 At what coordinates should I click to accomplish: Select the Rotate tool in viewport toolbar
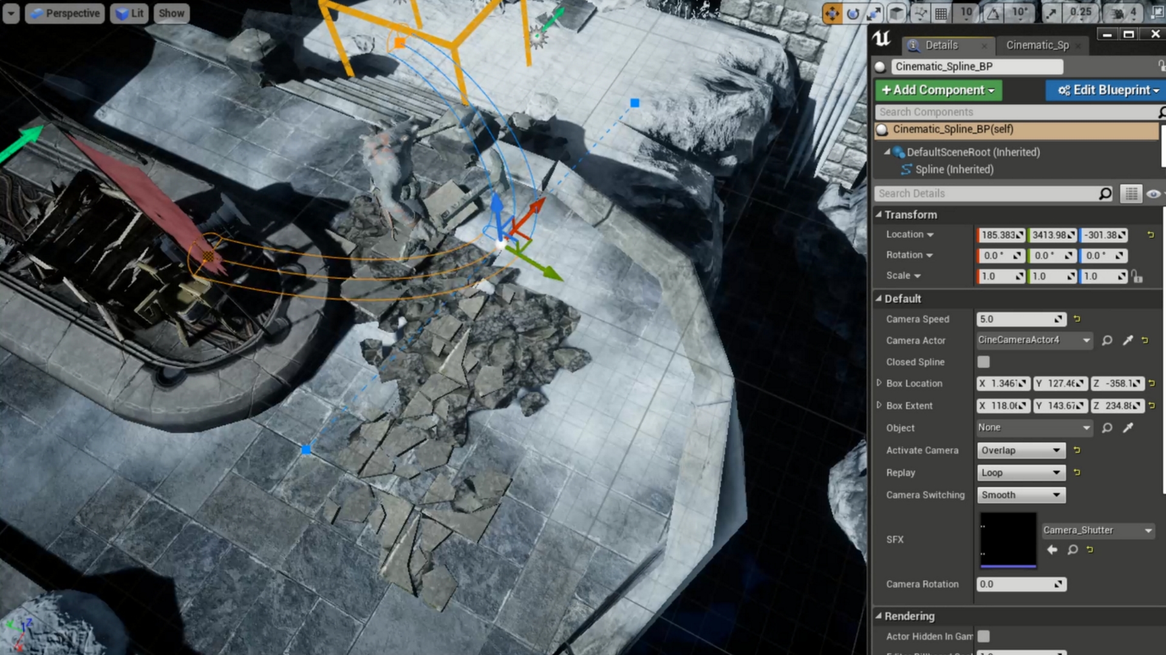pos(853,13)
